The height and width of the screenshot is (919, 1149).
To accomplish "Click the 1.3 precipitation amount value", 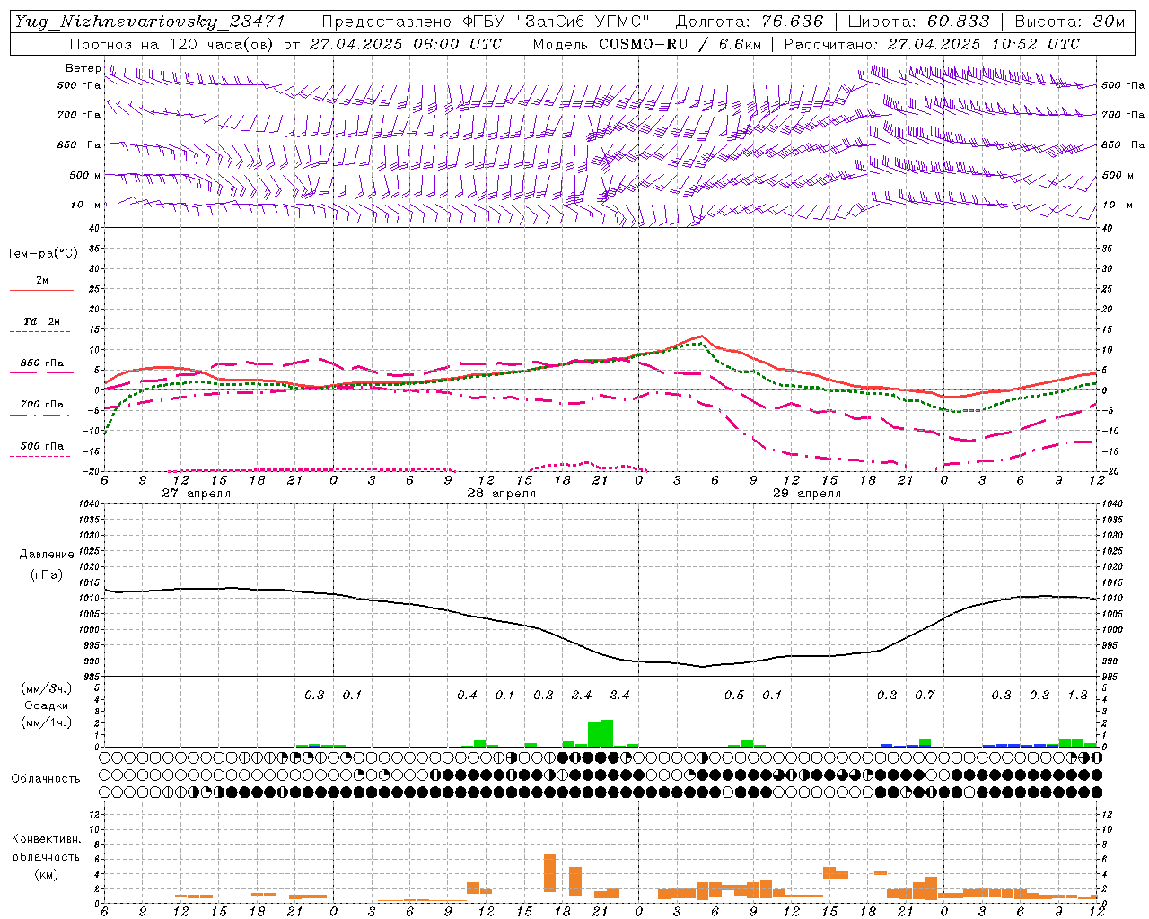I will 1077,695.
